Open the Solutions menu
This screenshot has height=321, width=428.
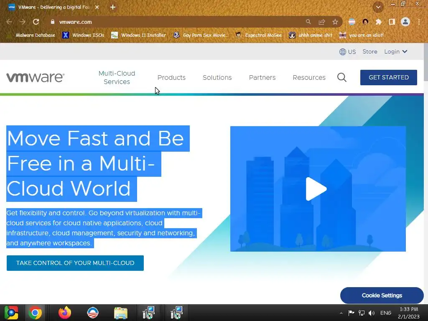tap(217, 77)
